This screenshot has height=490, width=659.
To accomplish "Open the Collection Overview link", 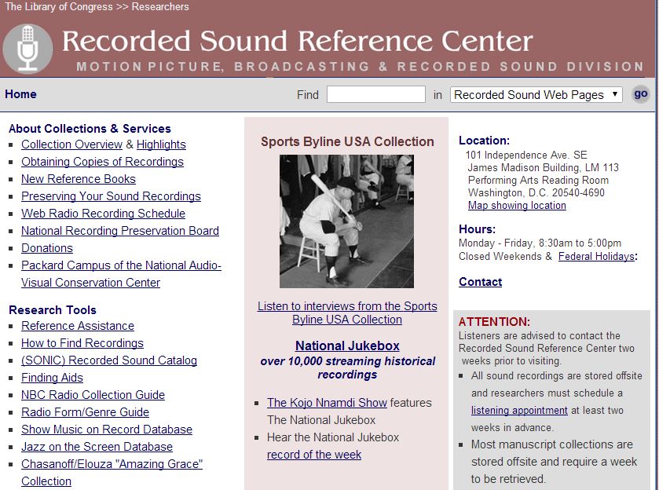I will (71, 144).
